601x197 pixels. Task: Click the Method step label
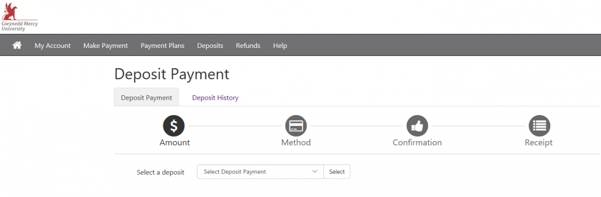point(296,143)
